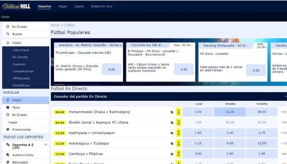Open the Deportes tab
Viewport: 287px width, 164px height.
tap(44, 7)
